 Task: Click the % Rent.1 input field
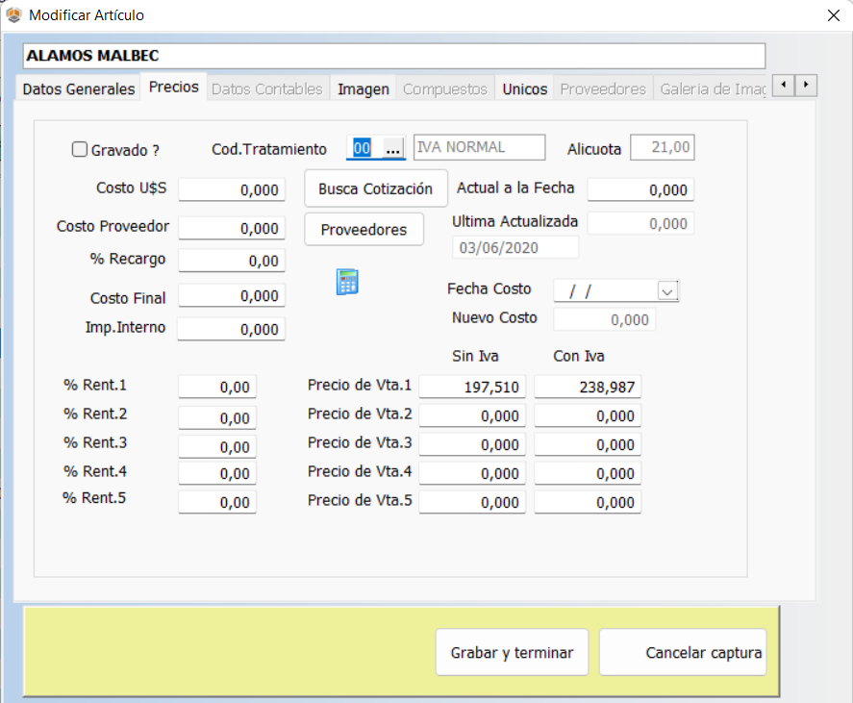(x=217, y=387)
